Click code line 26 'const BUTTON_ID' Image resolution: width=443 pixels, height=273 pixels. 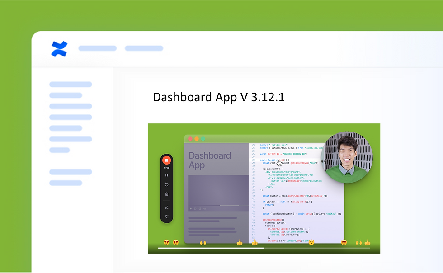click(x=283, y=154)
